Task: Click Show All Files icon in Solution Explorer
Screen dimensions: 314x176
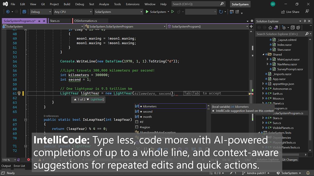Action: click(298, 28)
